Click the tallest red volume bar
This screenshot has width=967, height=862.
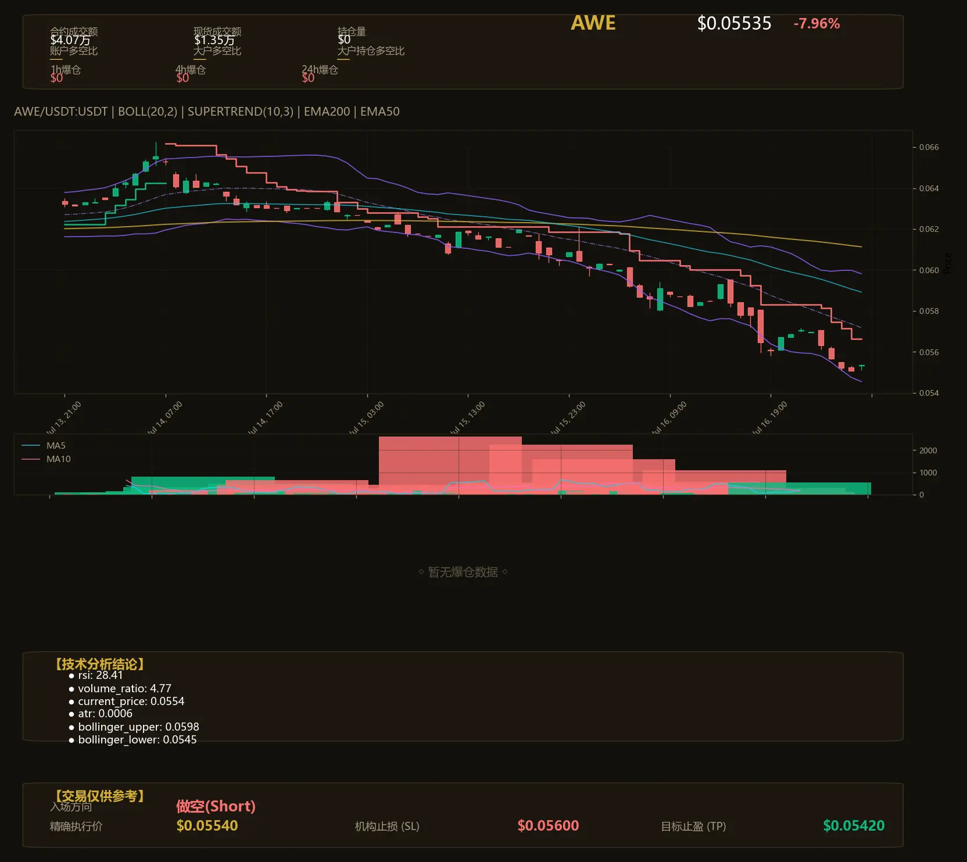[450, 466]
